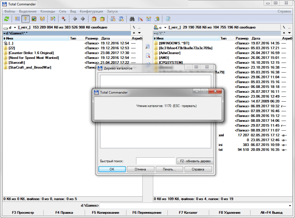Sort right panel by Дата column header

(x=266, y=38)
